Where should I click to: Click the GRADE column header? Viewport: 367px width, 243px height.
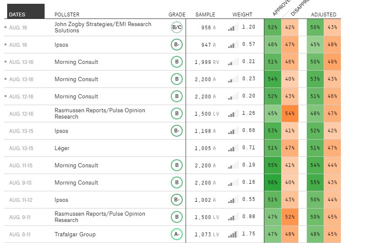point(177,14)
